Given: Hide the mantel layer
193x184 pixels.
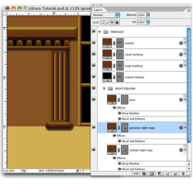Looking at the screenshot, I should 94,43.
